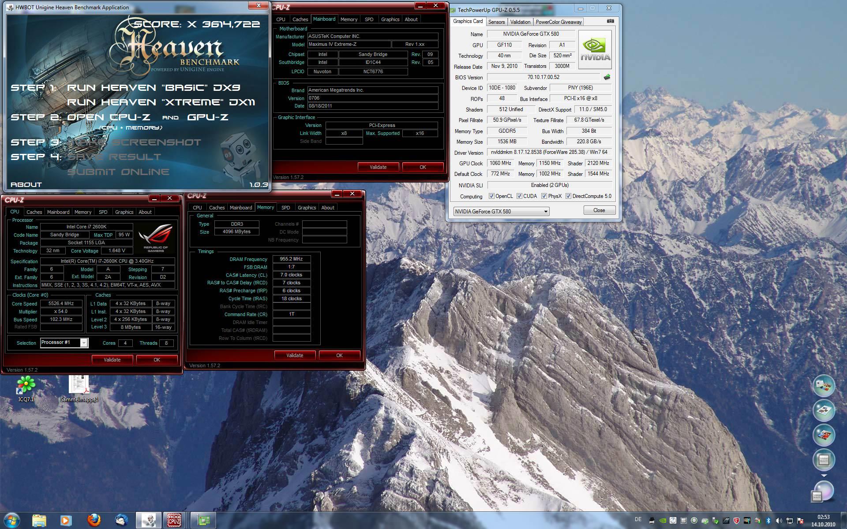
Task: Click OK in the CPU tab window
Action: (157, 360)
